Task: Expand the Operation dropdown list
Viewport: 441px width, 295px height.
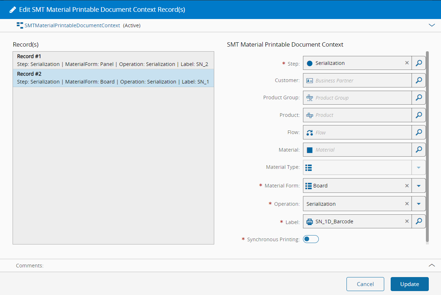Action: click(x=418, y=204)
